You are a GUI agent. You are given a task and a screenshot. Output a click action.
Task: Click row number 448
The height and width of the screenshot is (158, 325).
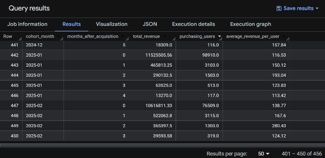point(15,115)
